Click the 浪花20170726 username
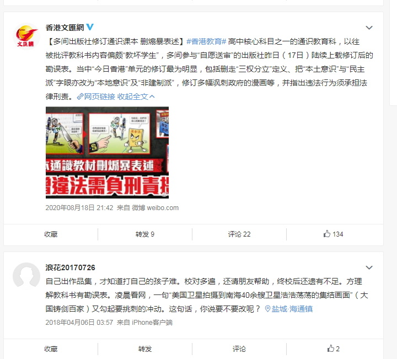397x359 pixels. (71, 267)
